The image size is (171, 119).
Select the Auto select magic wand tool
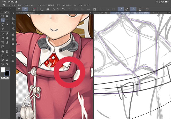point(7,24)
